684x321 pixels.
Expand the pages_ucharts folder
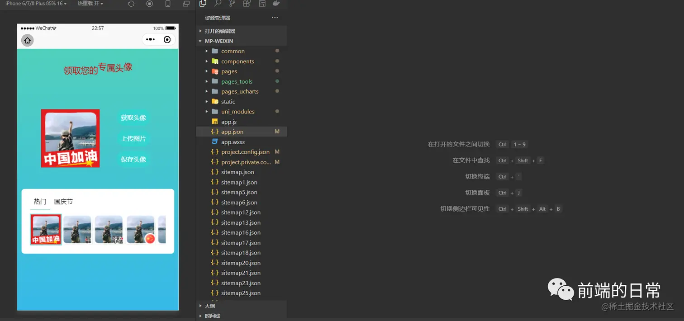242,91
